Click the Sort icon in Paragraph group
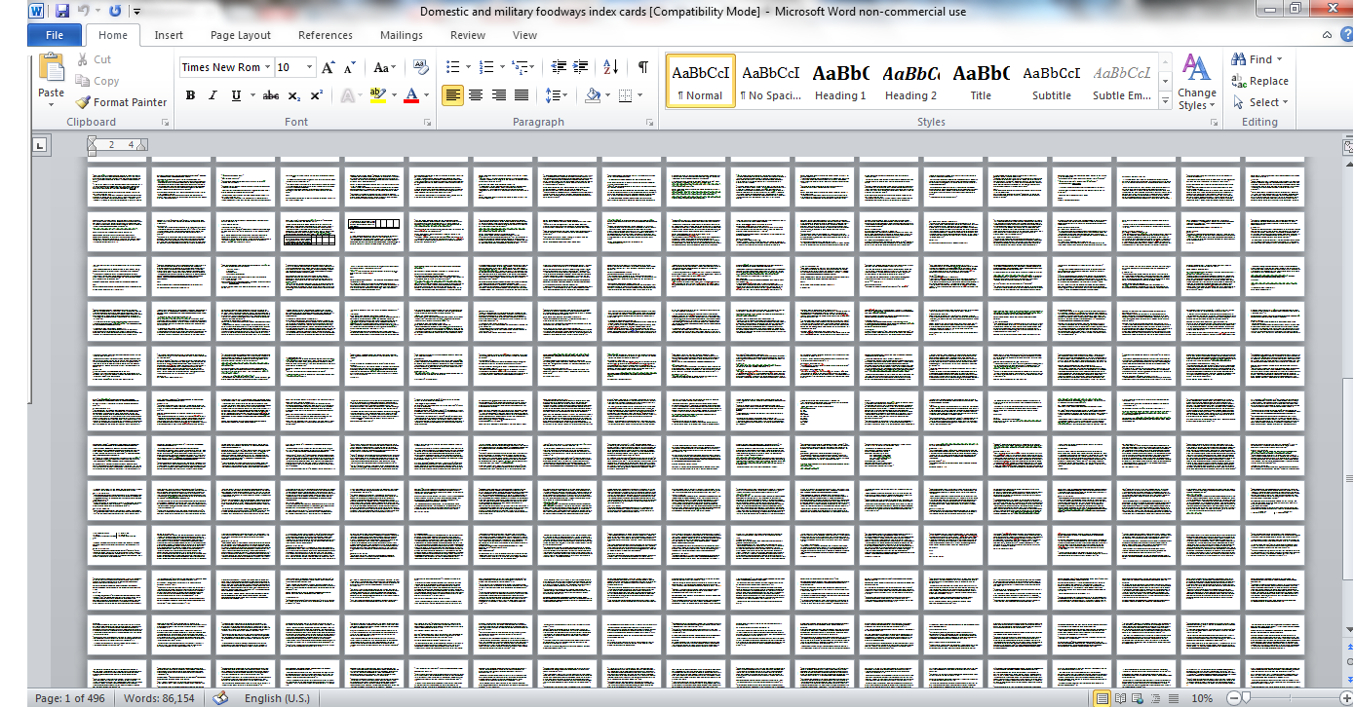 [x=611, y=67]
